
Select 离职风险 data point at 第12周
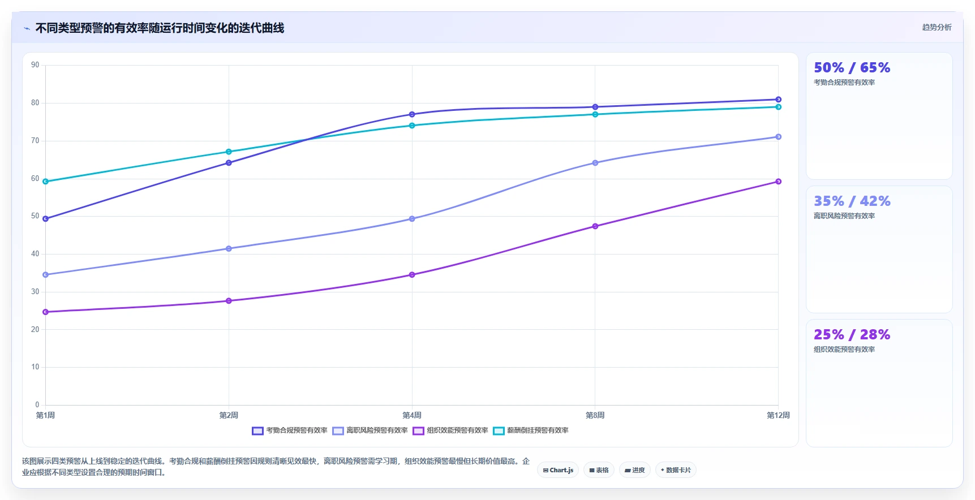click(778, 137)
